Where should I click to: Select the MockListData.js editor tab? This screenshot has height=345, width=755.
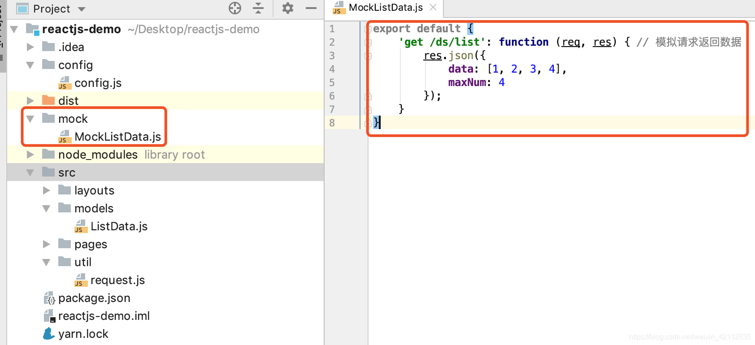385,8
